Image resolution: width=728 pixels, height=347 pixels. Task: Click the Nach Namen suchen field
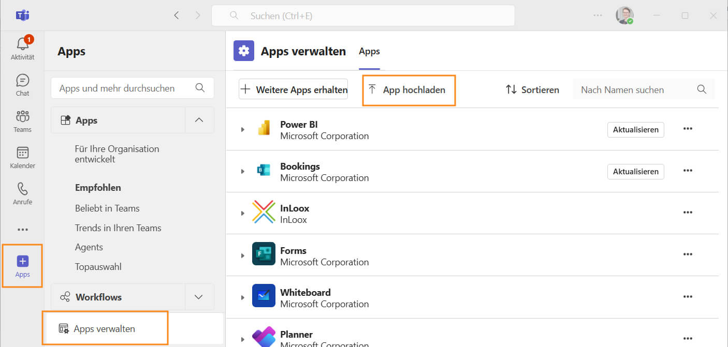click(622, 89)
